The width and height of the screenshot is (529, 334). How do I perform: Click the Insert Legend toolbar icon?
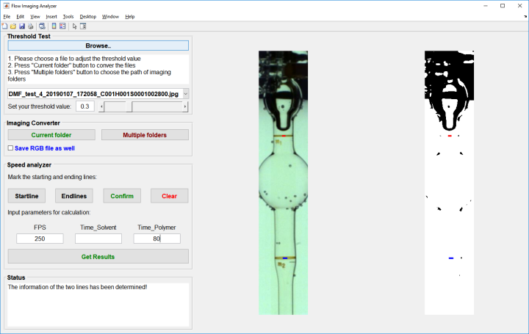[x=62, y=26]
